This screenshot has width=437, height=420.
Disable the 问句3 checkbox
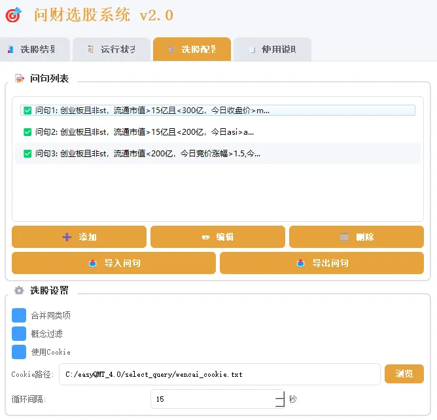tap(27, 154)
